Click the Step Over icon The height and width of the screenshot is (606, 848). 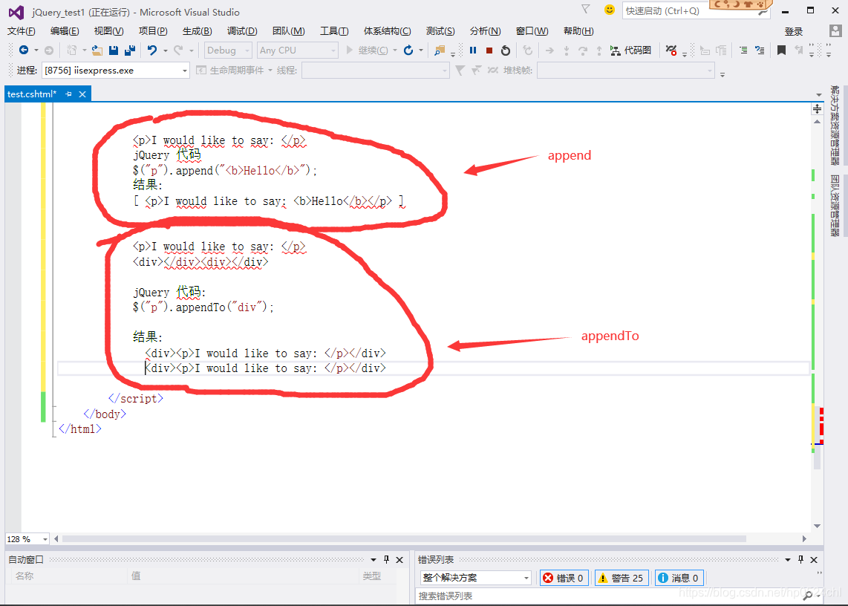click(582, 50)
